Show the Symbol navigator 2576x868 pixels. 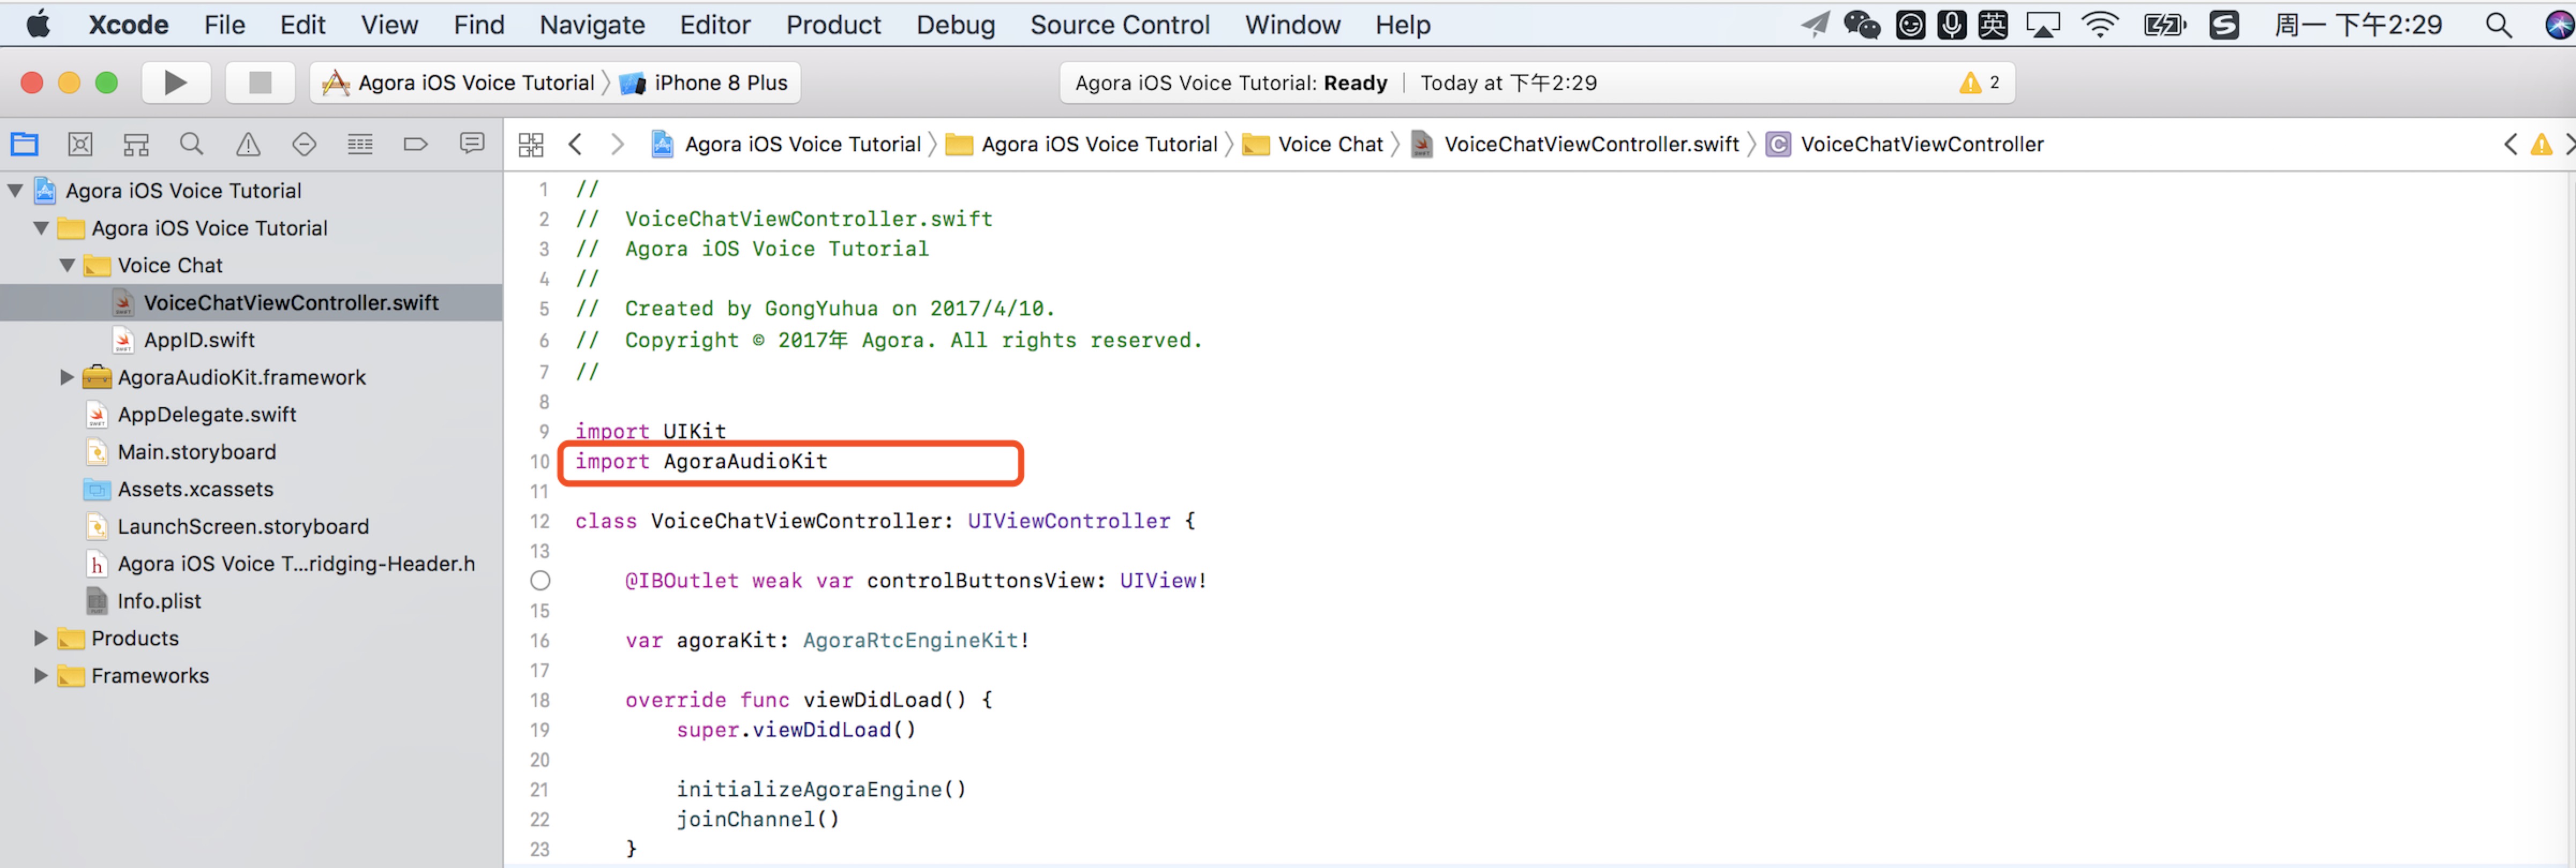pos(136,145)
